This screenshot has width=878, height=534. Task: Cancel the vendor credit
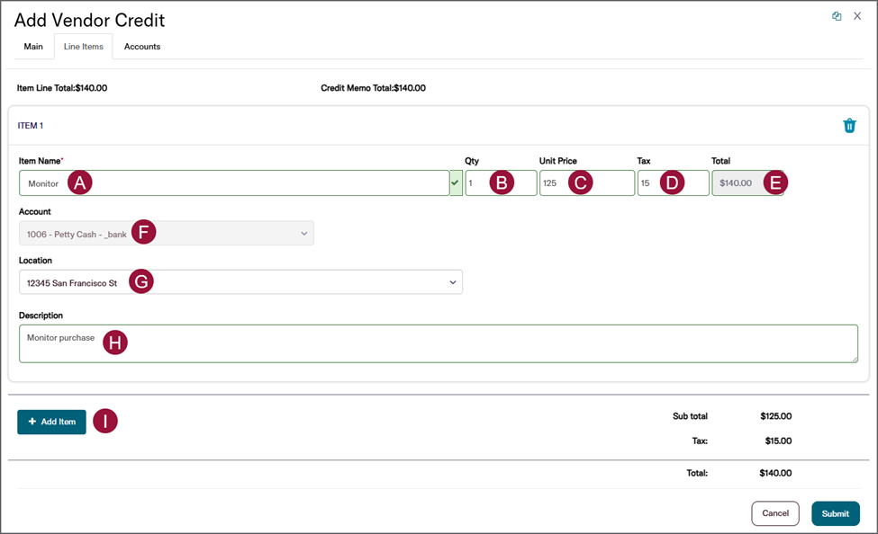tap(774, 513)
